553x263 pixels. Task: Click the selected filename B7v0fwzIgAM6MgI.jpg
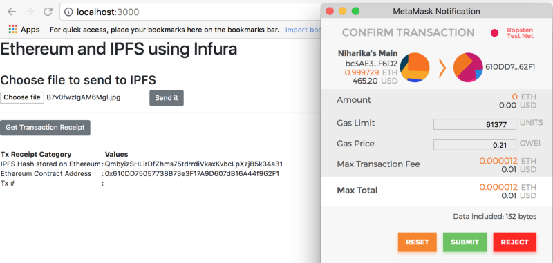coord(84,97)
